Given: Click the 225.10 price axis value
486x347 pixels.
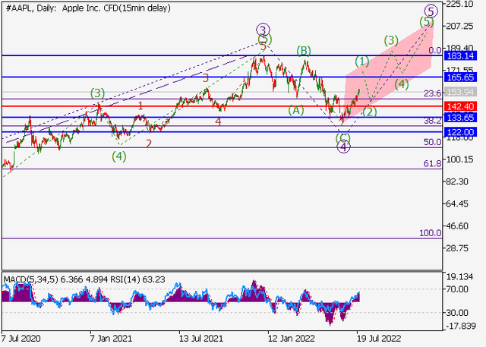Looking at the screenshot, I should pos(459,4).
